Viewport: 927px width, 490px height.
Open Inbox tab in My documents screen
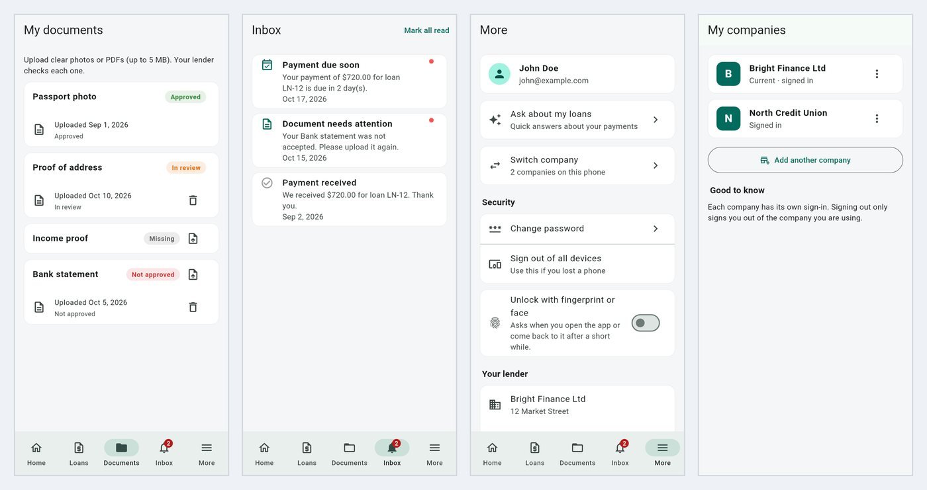pyautogui.click(x=164, y=454)
